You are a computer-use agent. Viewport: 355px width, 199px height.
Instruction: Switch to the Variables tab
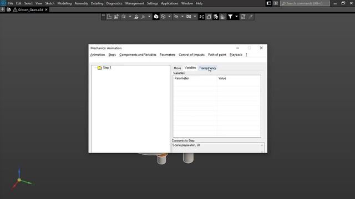tap(190, 67)
